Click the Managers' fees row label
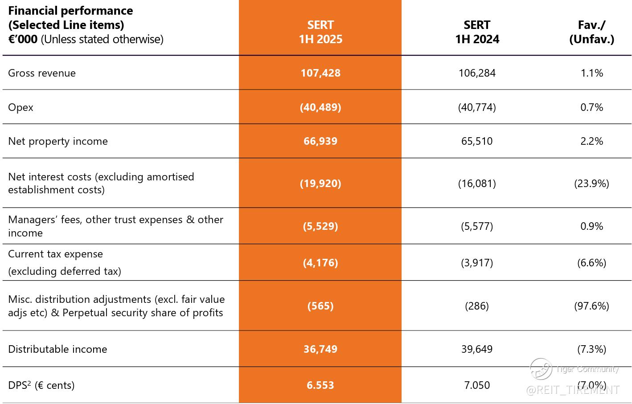This screenshot has width=632, height=404. coord(115,226)
